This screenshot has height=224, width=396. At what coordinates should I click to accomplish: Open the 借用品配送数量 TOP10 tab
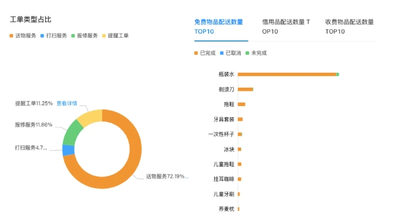(286, 26)
